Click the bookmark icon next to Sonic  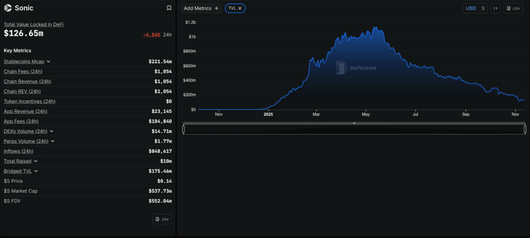[x=169, y=8]
